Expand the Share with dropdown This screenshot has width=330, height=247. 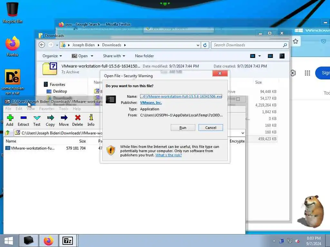click(114, 56)
